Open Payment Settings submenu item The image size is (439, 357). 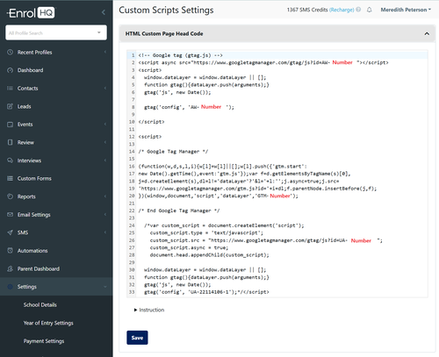point(44,341)
